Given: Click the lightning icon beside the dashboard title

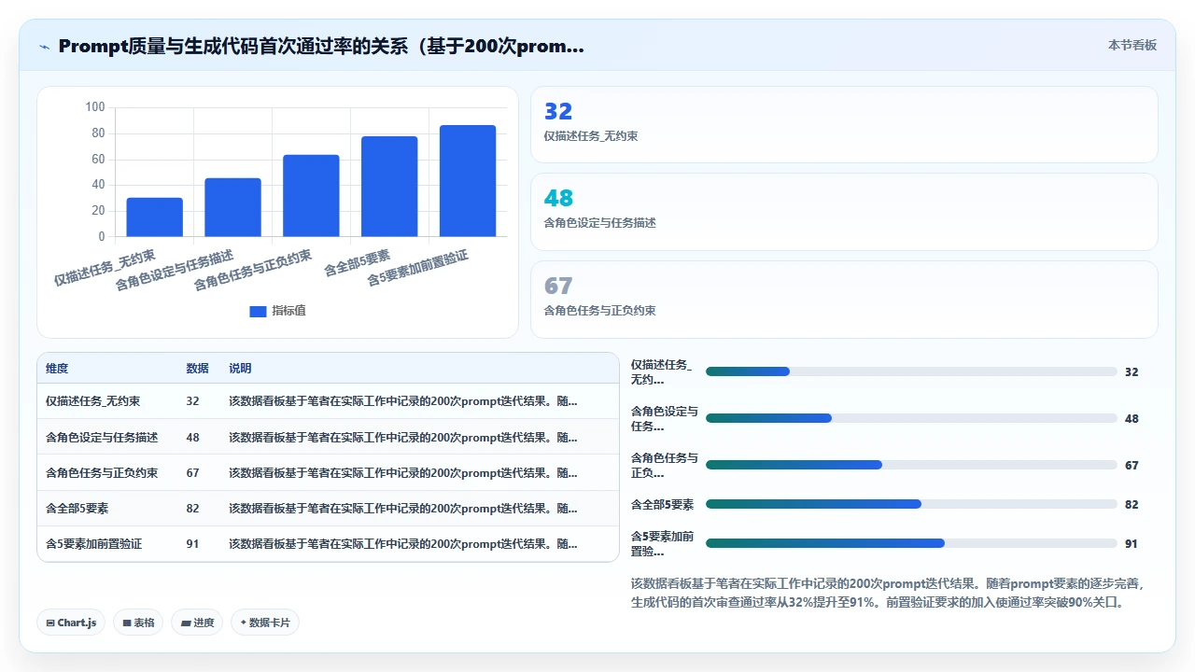Looking at the screenshot, I should click(x=45, y=46).
